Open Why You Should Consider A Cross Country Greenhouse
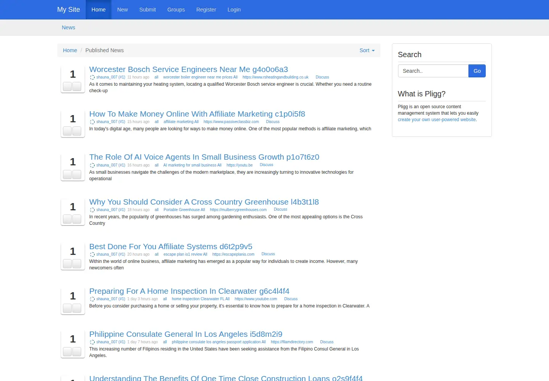 (x=204, y=202)
